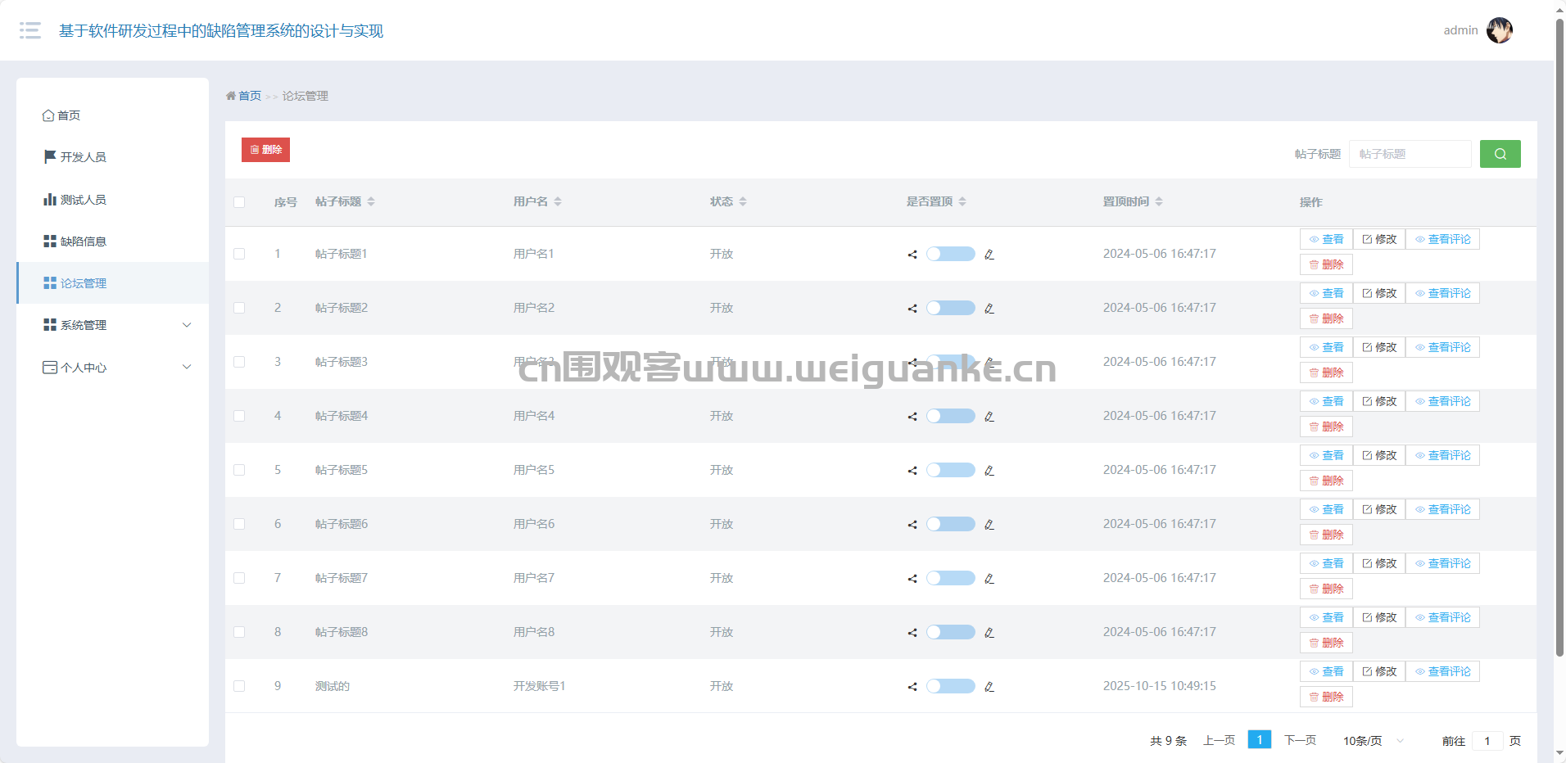Image resolution: width=1566 pixels, height=763 pixels.
Task: Click the sidebar collapse menu icon
Action: [x=30, y=31]
